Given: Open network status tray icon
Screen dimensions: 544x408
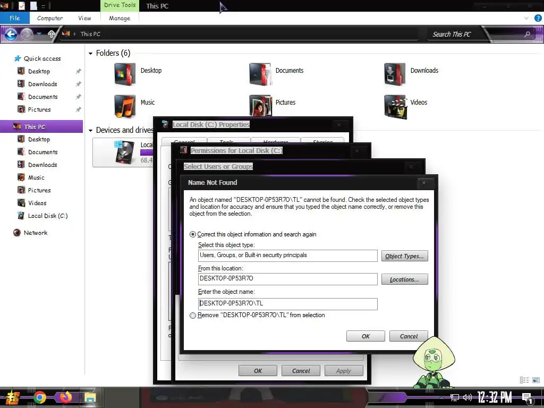Looking at the screenshot, I should [455, 397].
